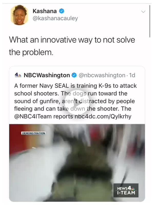Open the nbc4dc.com/Qylkrhy link
This screenshot has width=154, height=205.
[x=103, y=117]
